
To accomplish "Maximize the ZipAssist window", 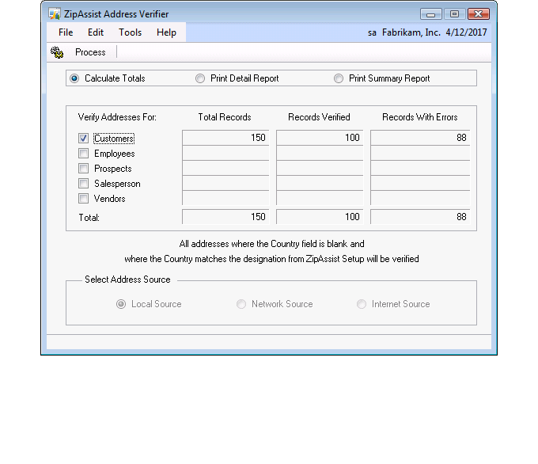I will click(454, 14).
